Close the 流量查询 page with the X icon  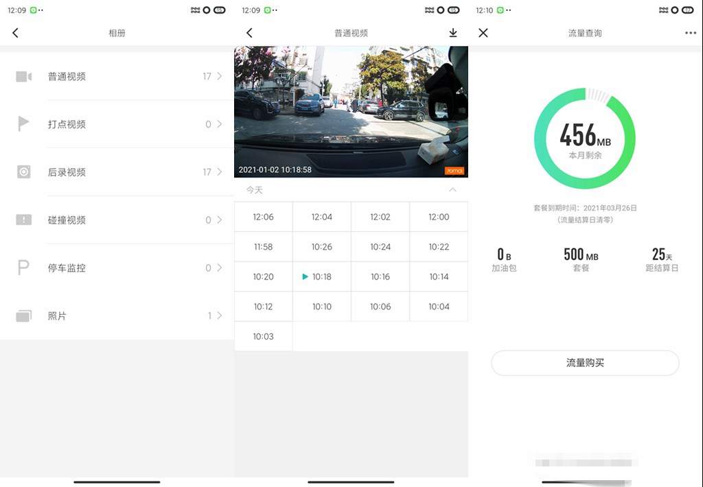[483, 33]
